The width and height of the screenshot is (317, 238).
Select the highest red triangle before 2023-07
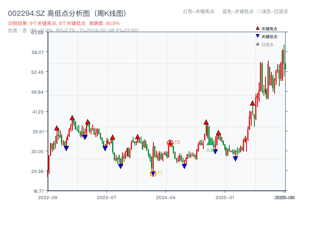(x=72, y=118)
